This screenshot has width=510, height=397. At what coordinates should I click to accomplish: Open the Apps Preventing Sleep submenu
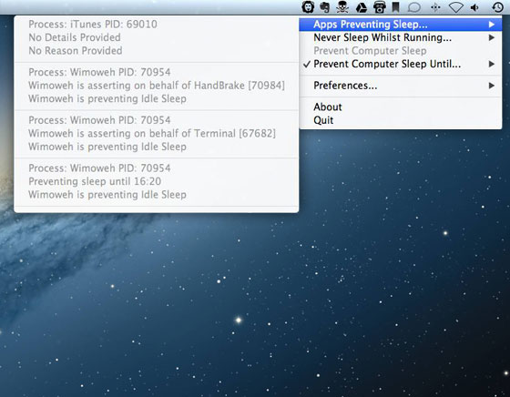point(401,25)
